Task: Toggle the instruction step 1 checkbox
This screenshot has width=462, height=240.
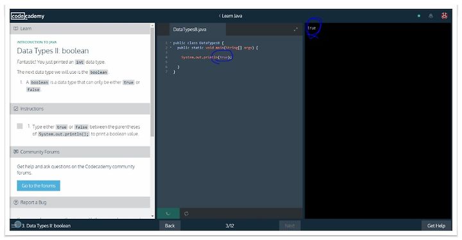Action: click(x=20, y=126)
